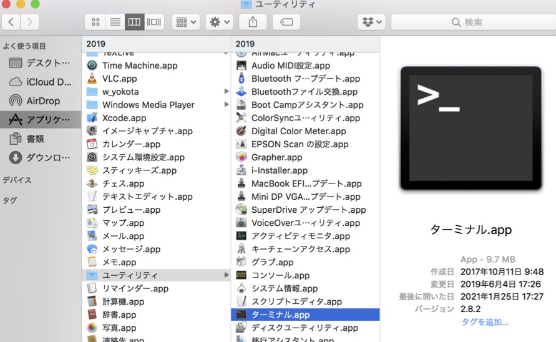556x342 pixels.
Task: Select the 辞書.app icon
Action: click(x=92, y=315)
